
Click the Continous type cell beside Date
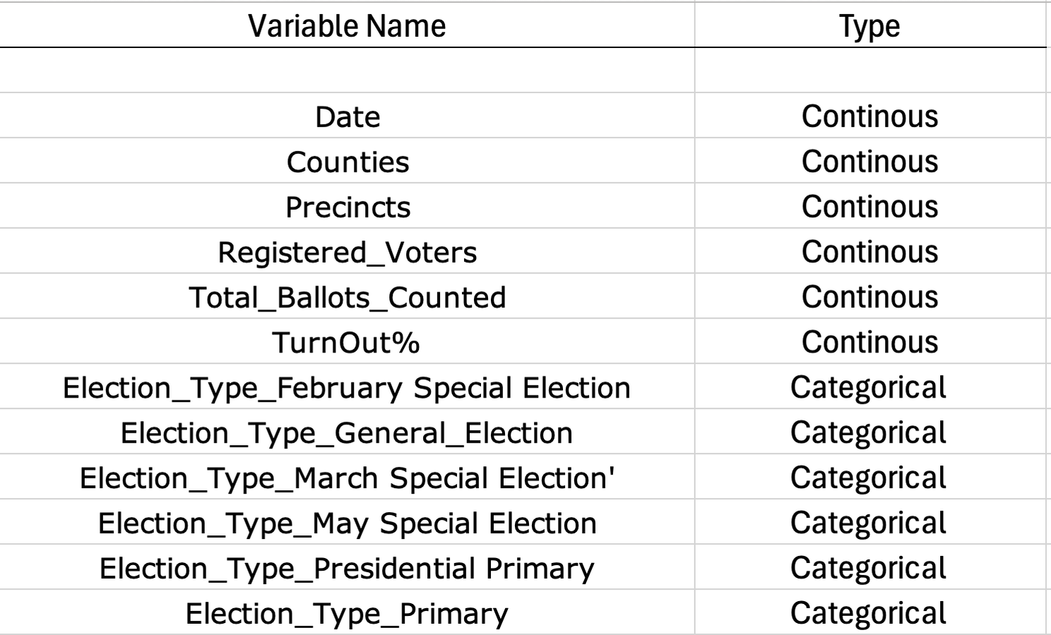[x=869, y=117]
